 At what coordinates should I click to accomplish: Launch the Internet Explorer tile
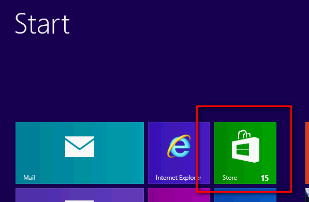179,153
